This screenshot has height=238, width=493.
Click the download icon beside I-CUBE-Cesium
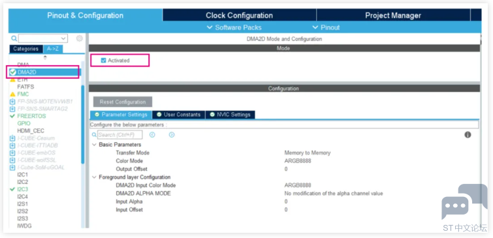pos(12,138)
